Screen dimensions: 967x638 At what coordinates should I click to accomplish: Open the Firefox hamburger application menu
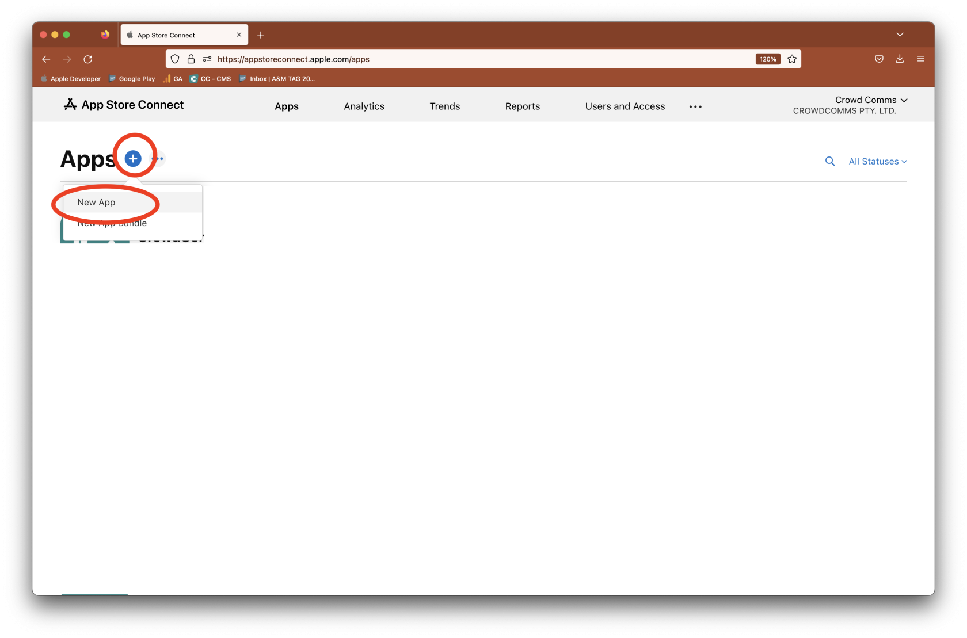[x=920, y=59]
